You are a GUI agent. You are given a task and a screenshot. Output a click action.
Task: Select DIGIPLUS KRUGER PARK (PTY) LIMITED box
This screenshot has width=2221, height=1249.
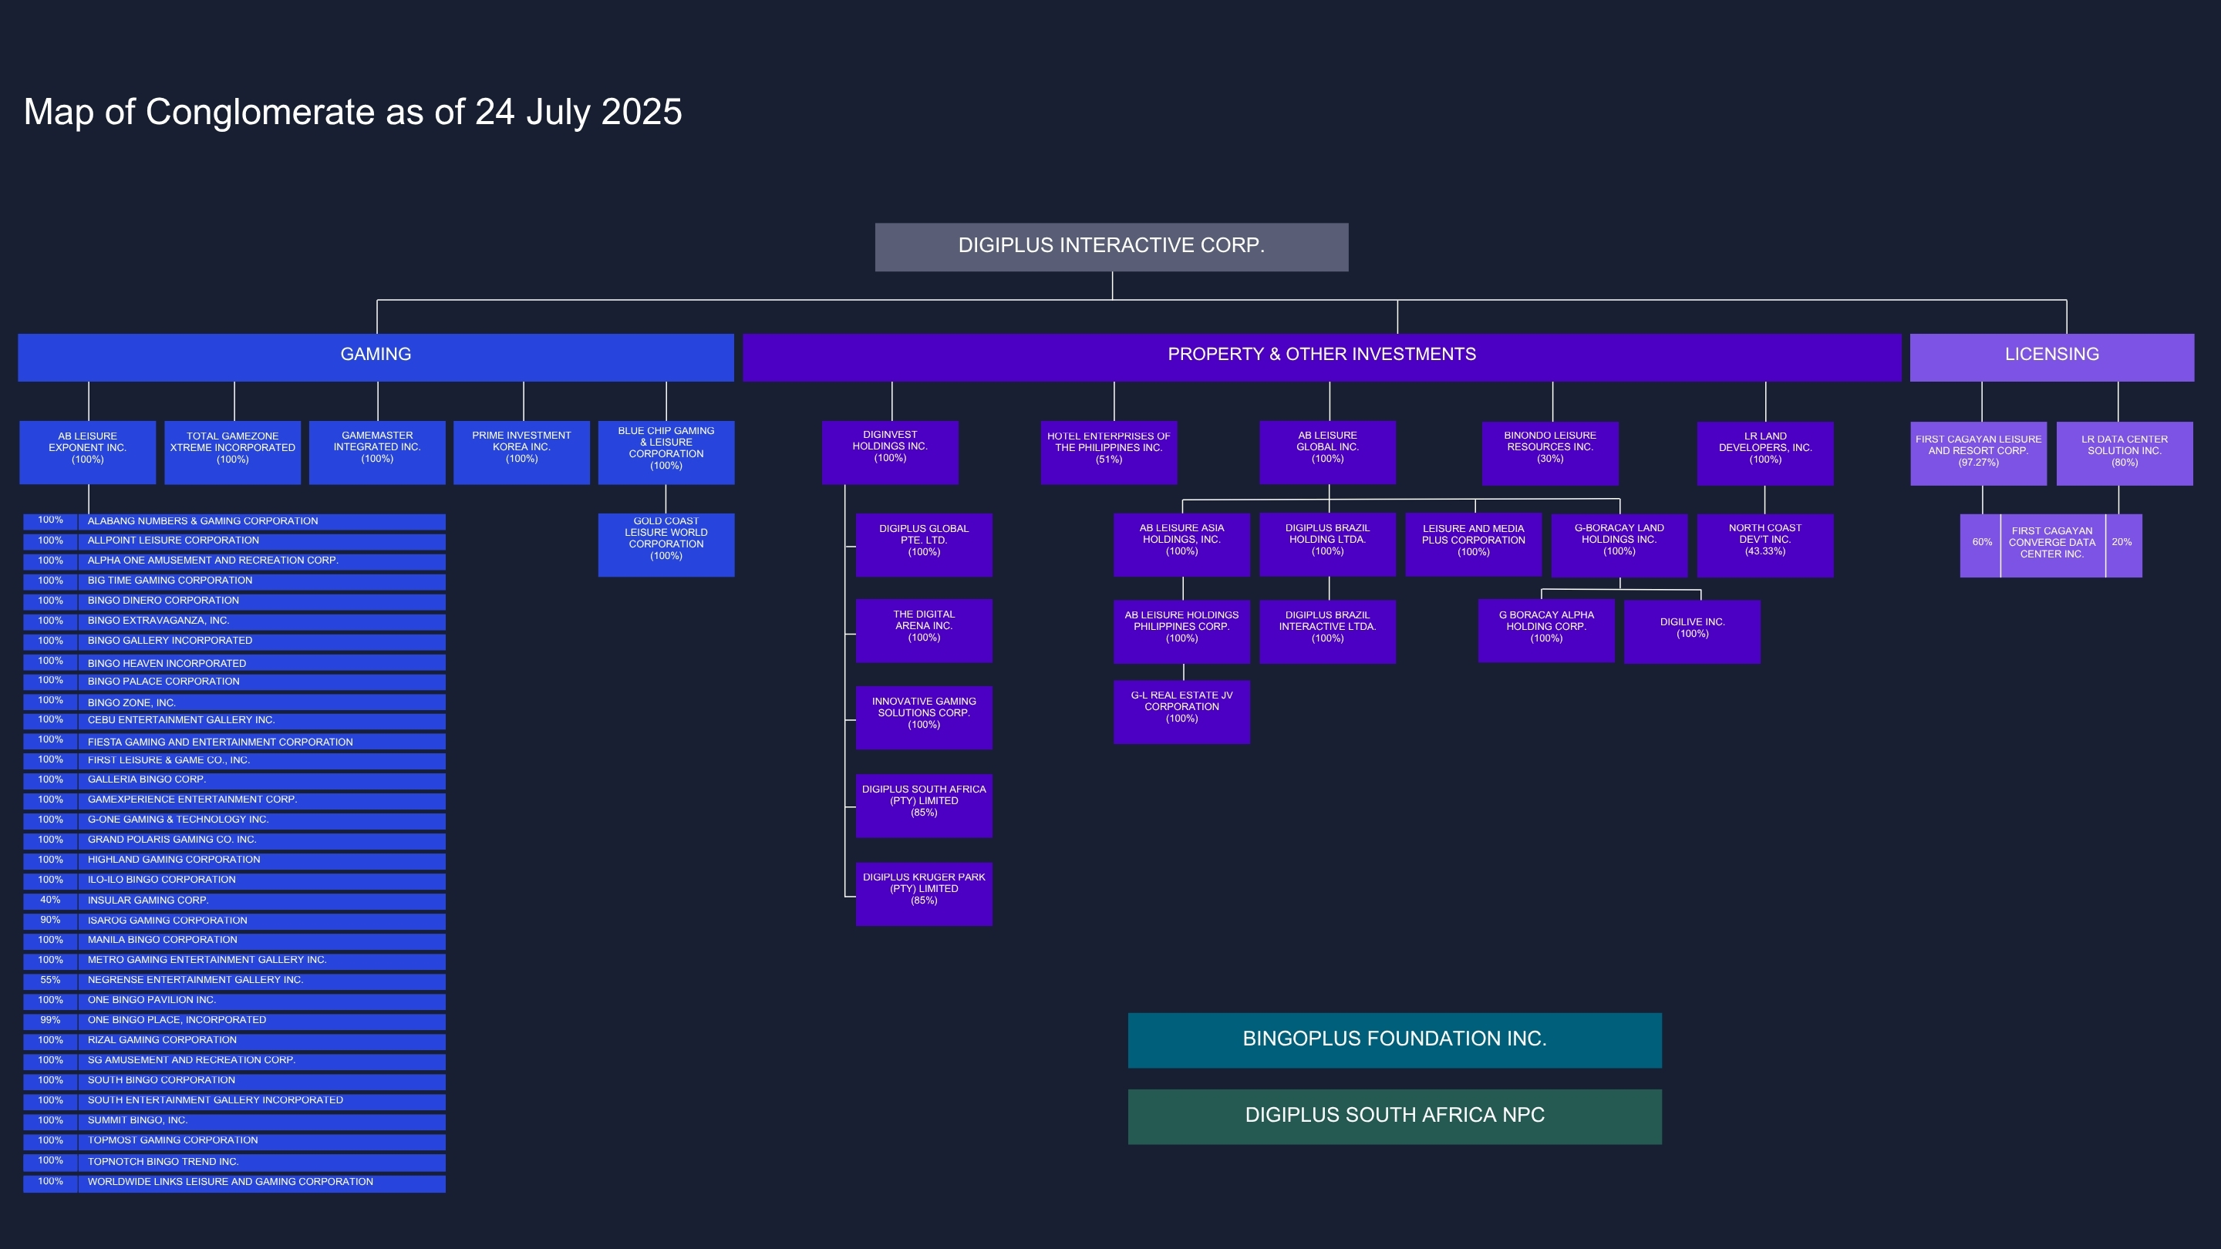tap(925, 894)
